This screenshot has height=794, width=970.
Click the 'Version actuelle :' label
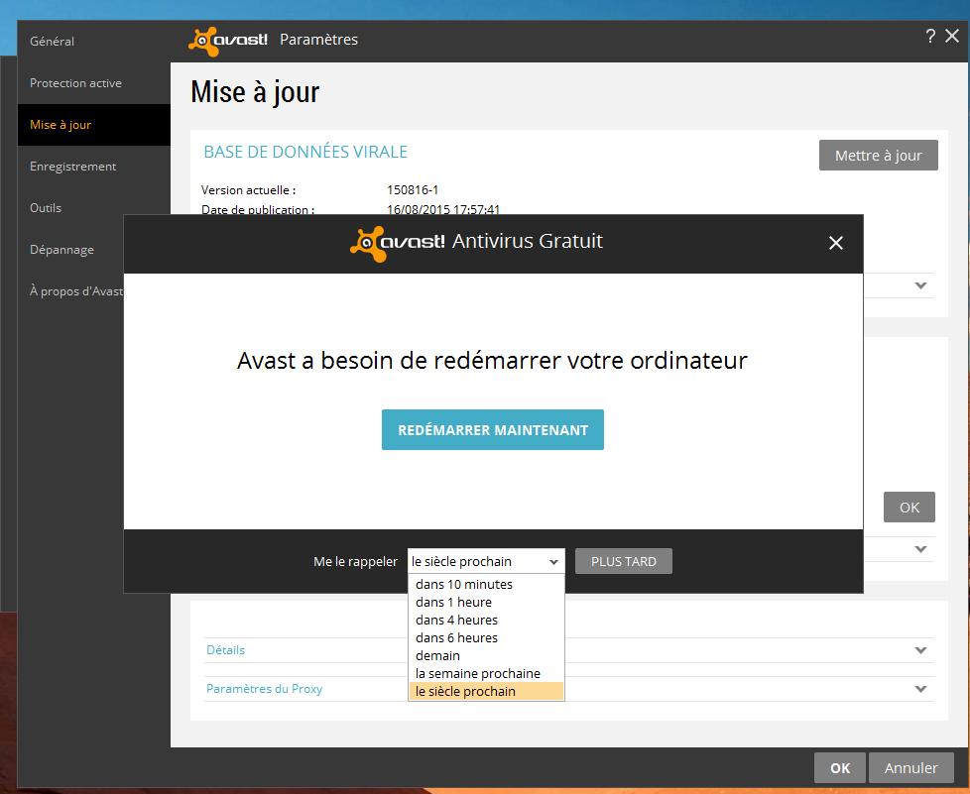pos(249,190)
